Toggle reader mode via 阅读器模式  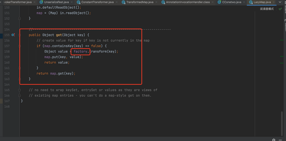(267, 9)
